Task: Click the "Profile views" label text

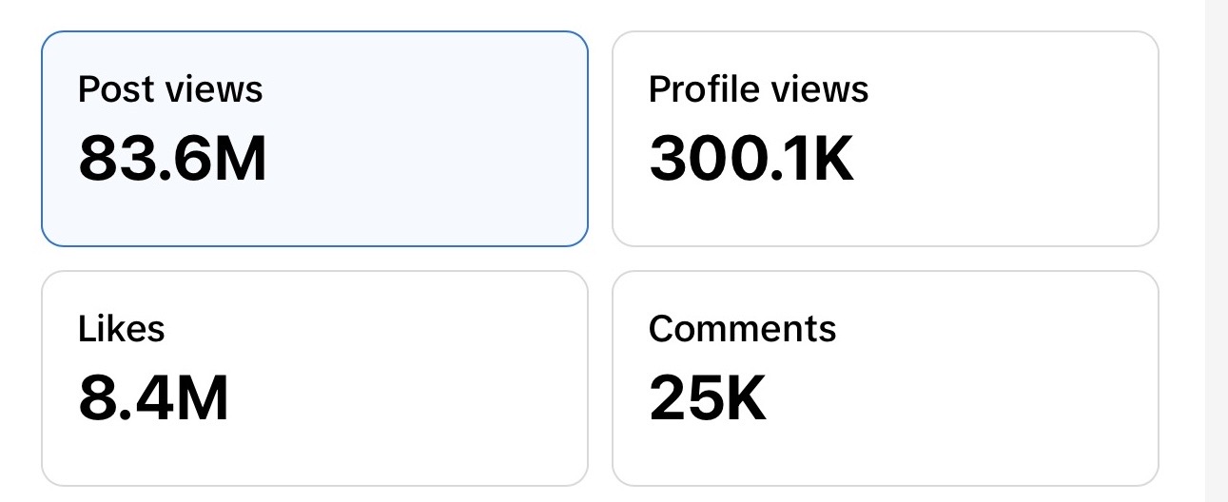Action: tap(759, 89)
